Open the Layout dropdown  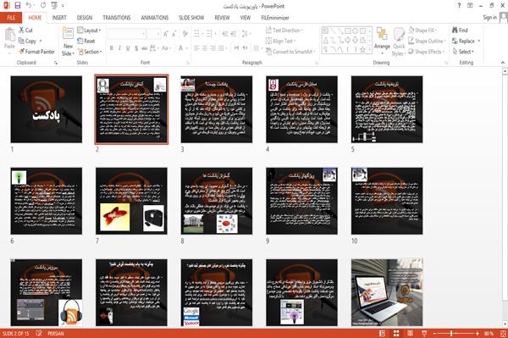coord(89,30)
